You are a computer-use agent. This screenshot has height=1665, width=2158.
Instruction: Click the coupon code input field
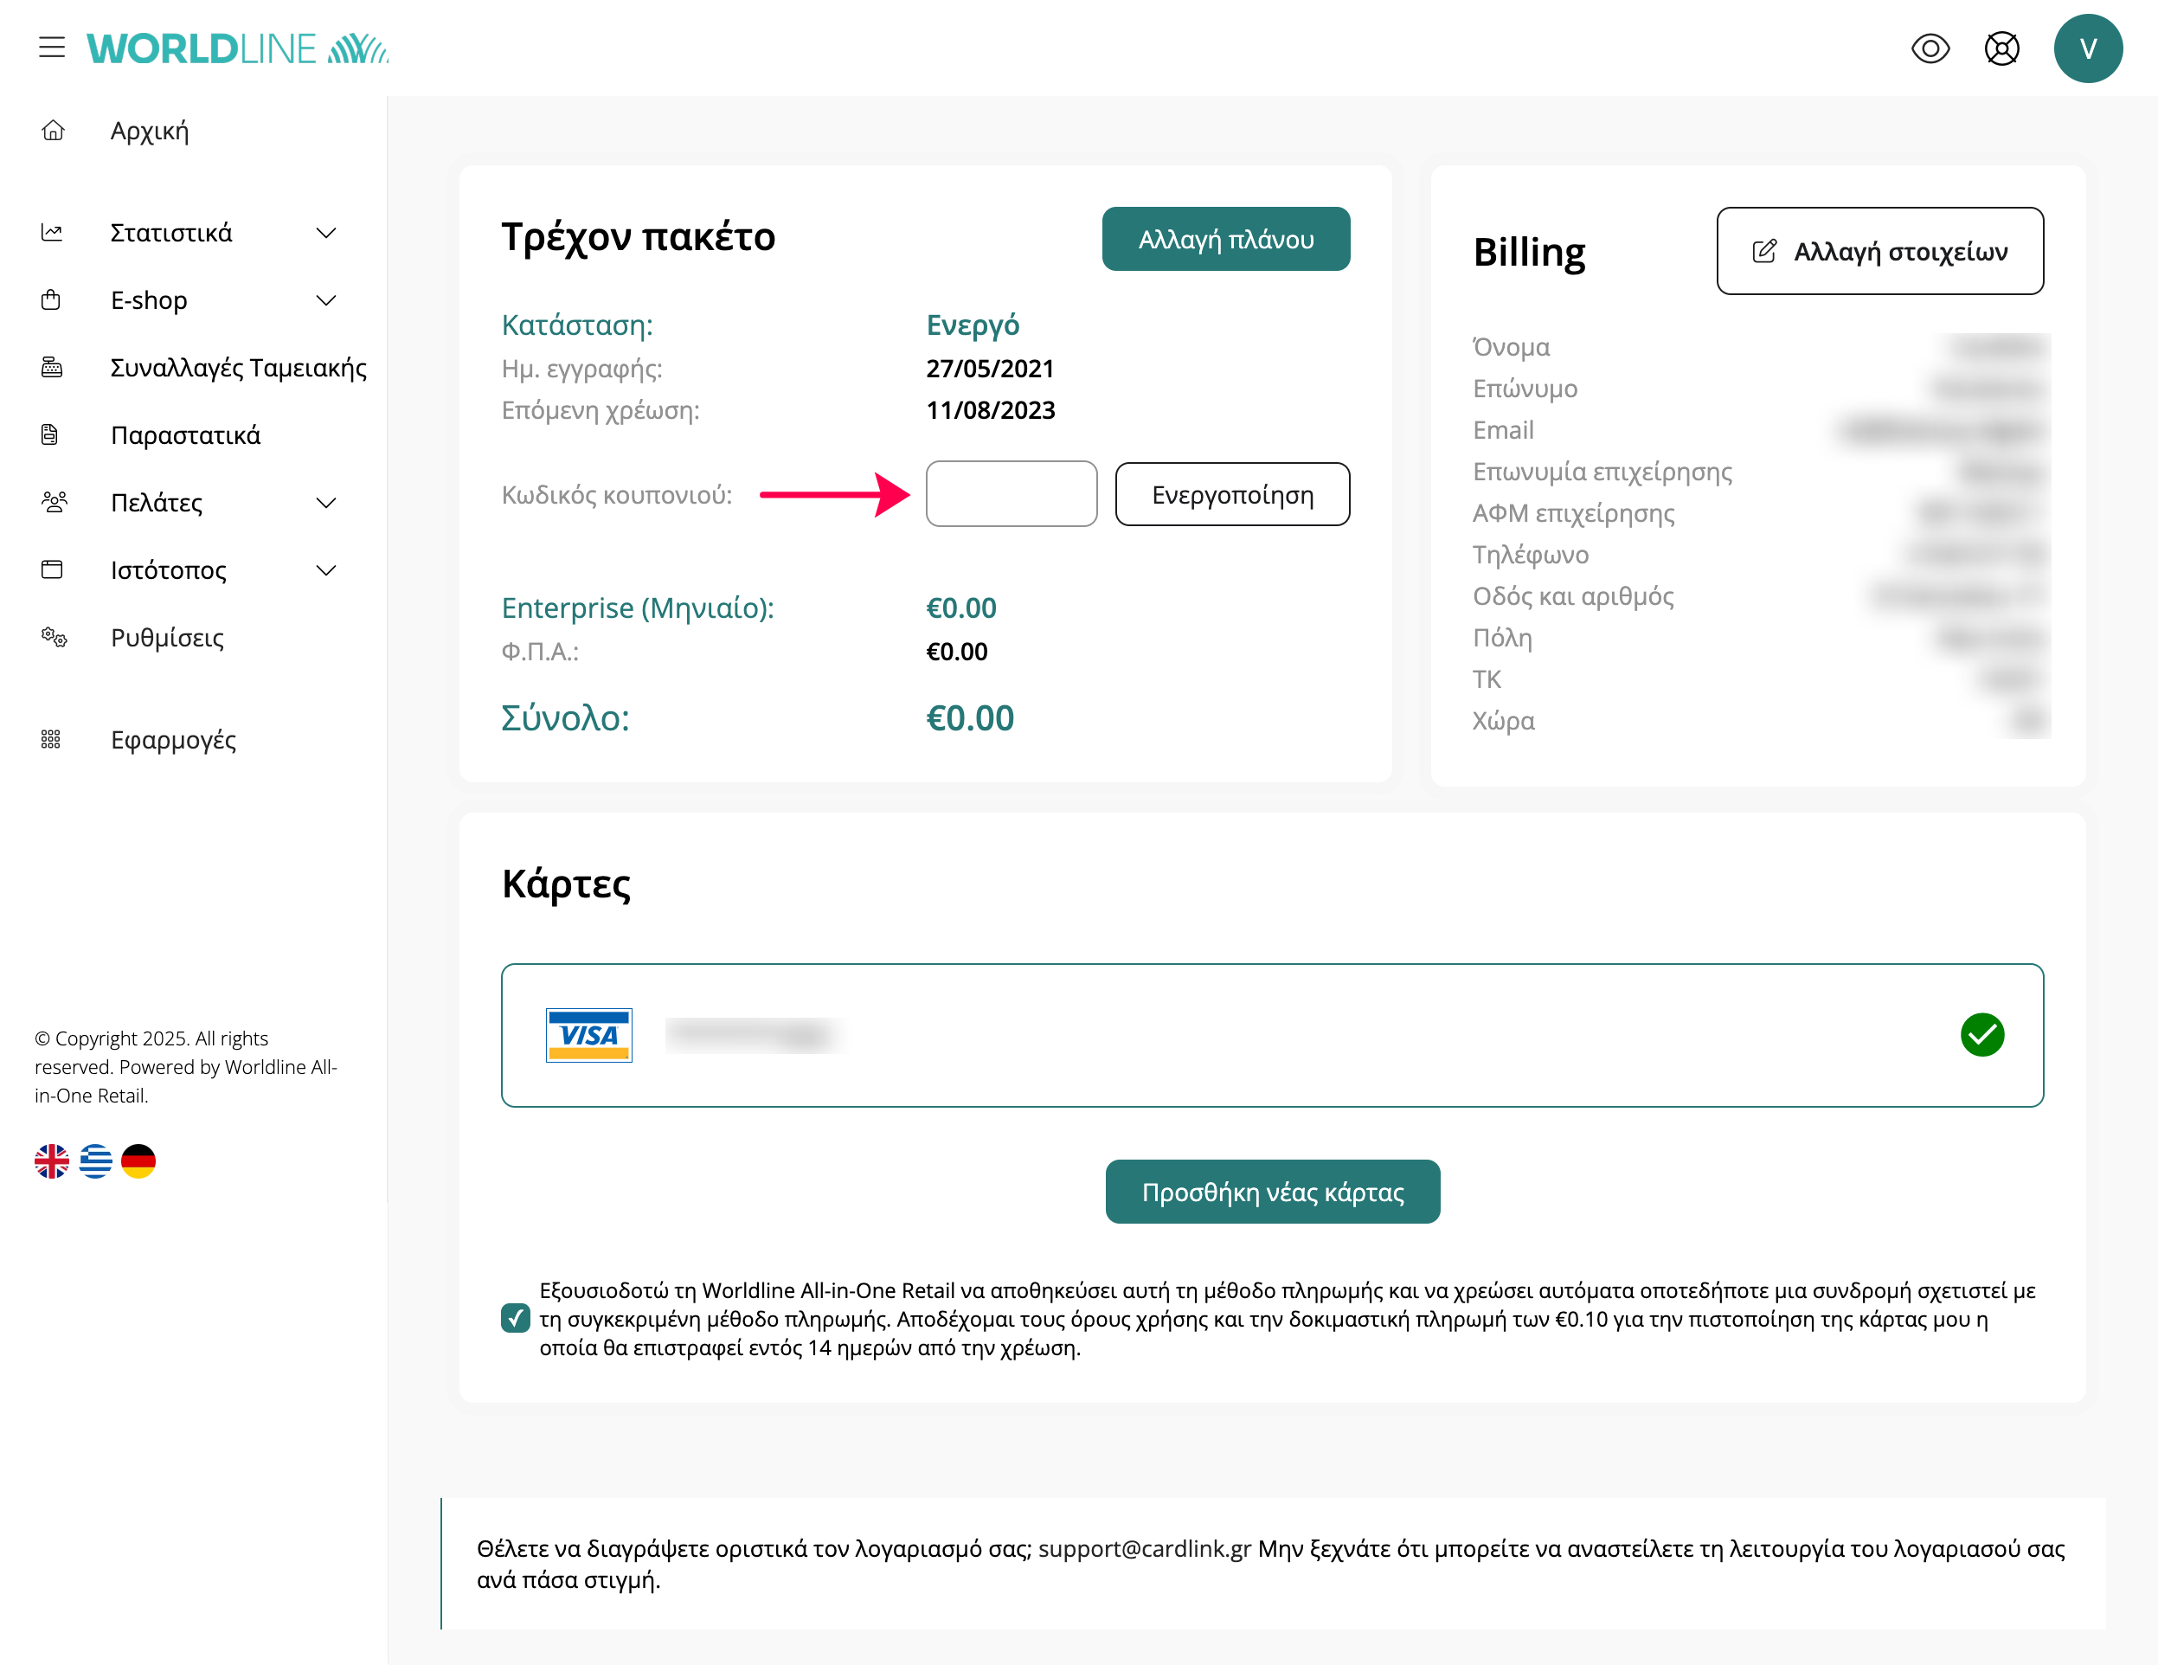pos(1011,494)
